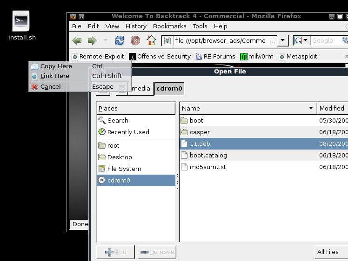Choose Link Here in the context menu

tap(80, 76)
